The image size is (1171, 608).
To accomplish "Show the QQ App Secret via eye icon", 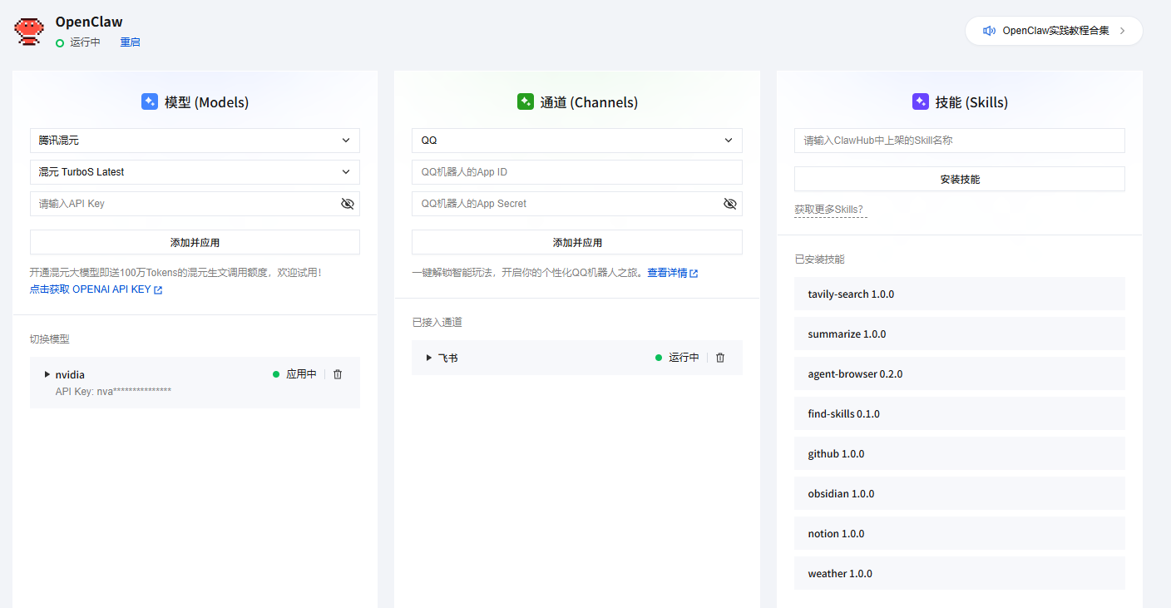I will 730,204.
